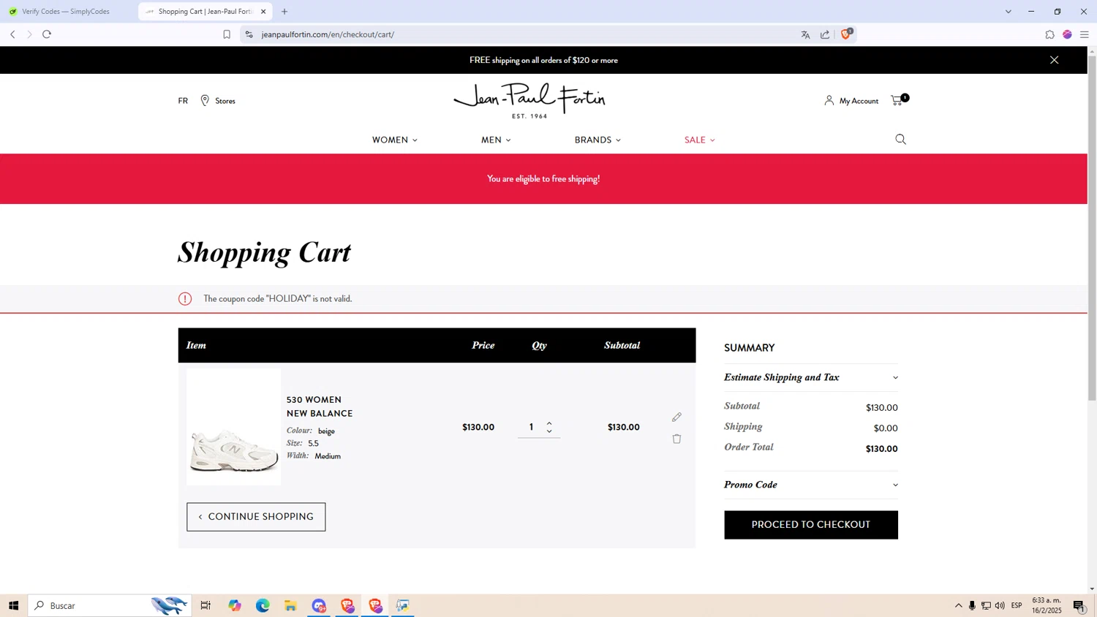Open new browser tab with plus
This screenshot has width=1097, height=617.
tap(284, 12)
